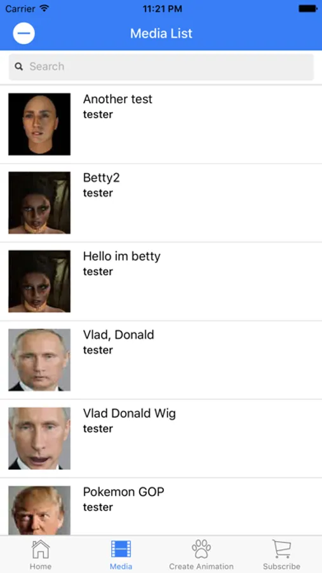Focus the Search input field
The height and width of the screenshot is (573, 322).
tap(161, 67)
